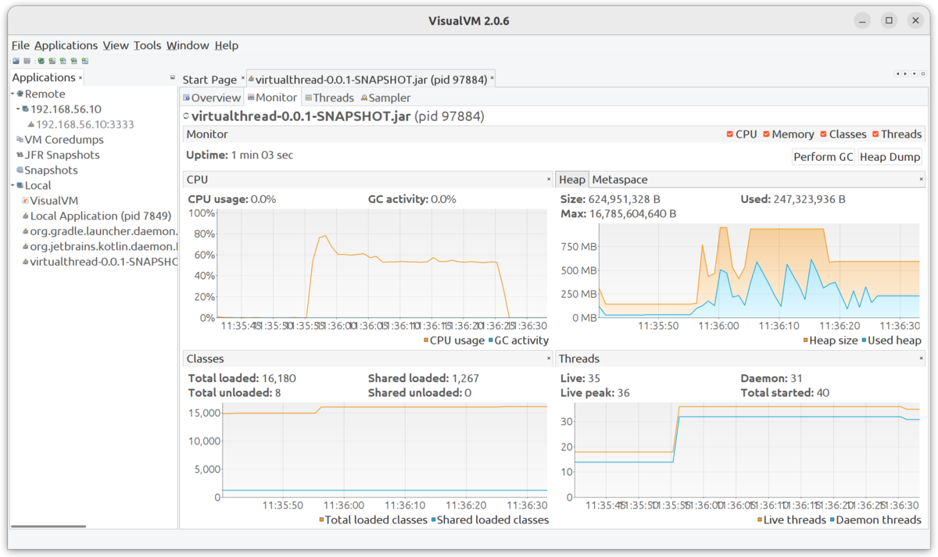The height and width of the screenshot is (557, 938).
Task: Click the Add Remote Host toolbar icon
Action: point(41,60)
